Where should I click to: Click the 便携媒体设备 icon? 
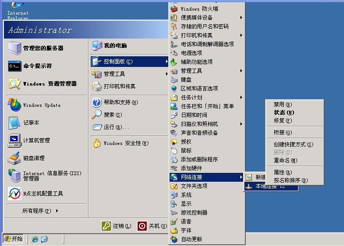pyautogui.click(x=174, y=18)
